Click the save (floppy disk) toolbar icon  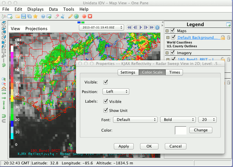click(24, 17)
